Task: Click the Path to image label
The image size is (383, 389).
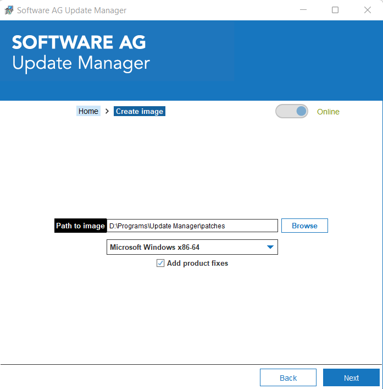Action: (x=81, y=226)
